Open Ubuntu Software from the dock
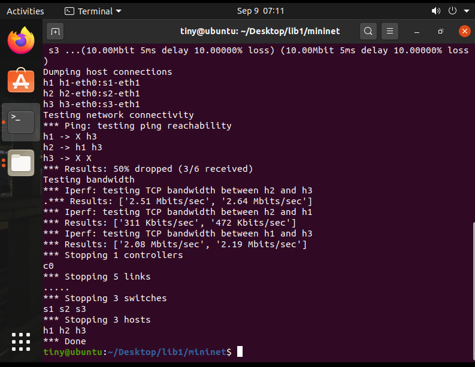 coord(21,80)
